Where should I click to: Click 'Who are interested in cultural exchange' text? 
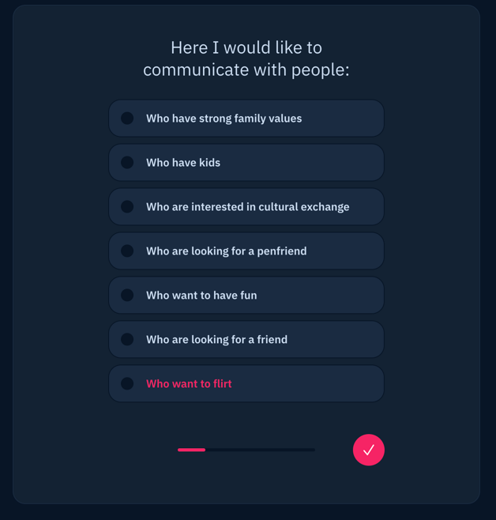coord(247,207)
